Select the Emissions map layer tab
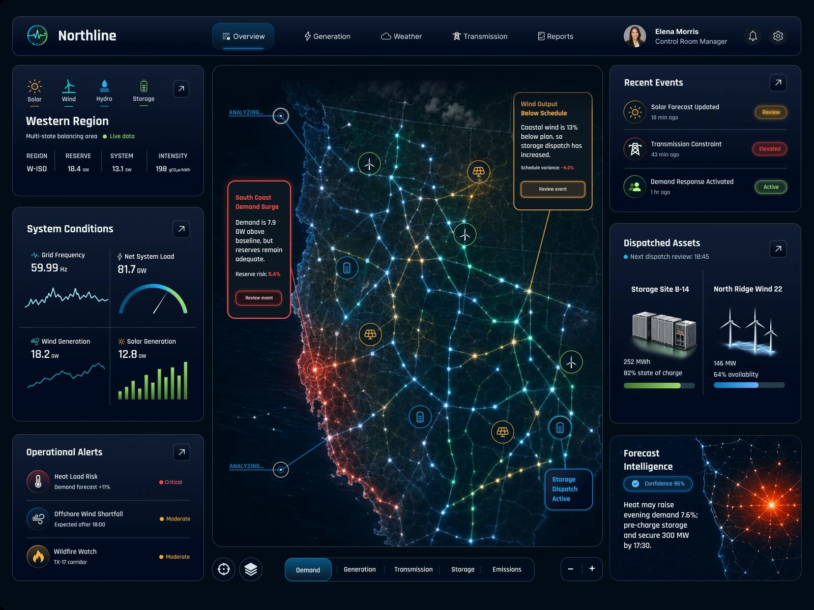The height and width of the screenshot is (610, 814). [x=507, y=569]
